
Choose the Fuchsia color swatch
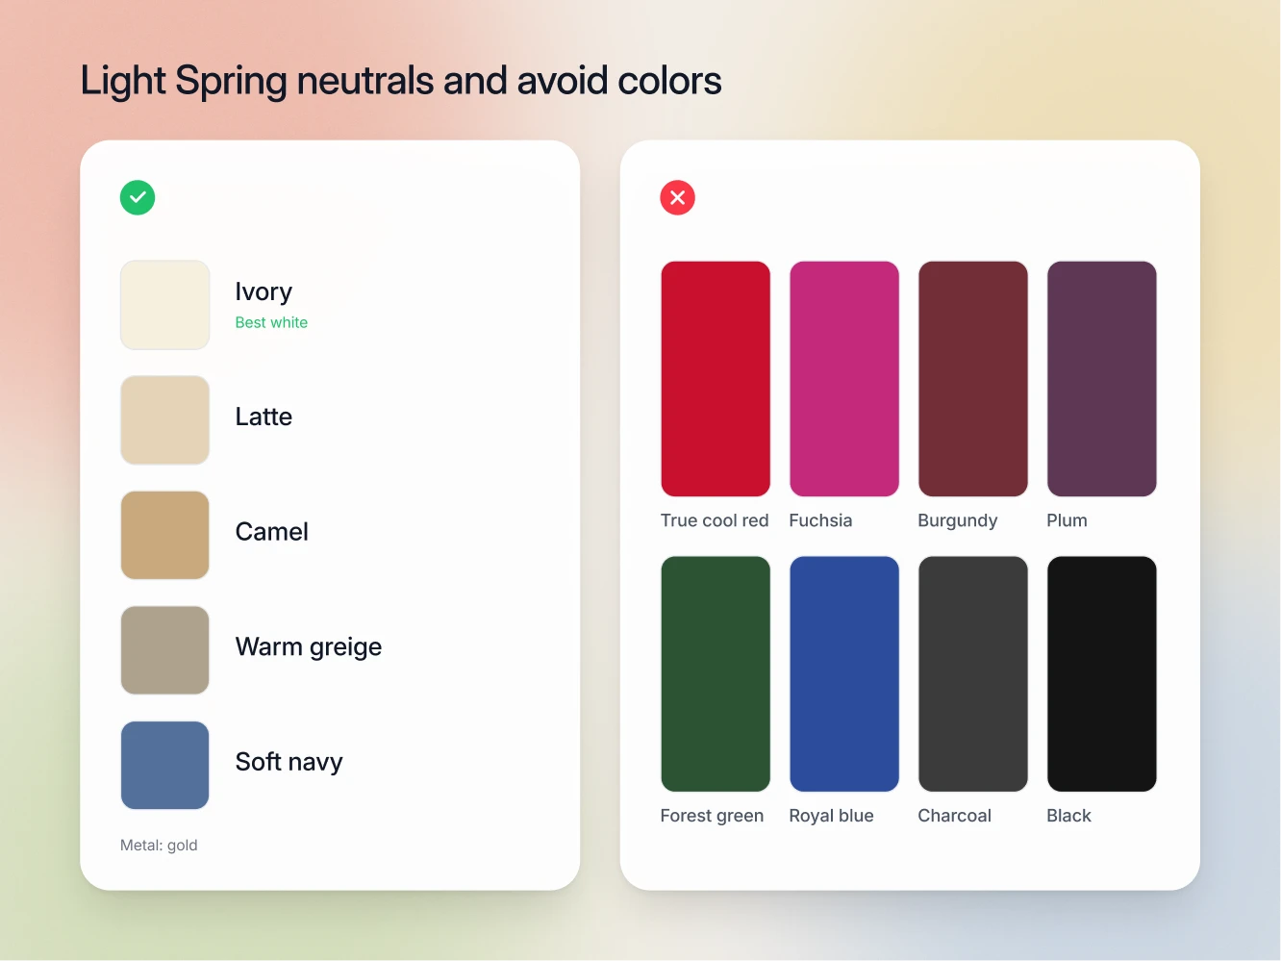coord(844,379)
